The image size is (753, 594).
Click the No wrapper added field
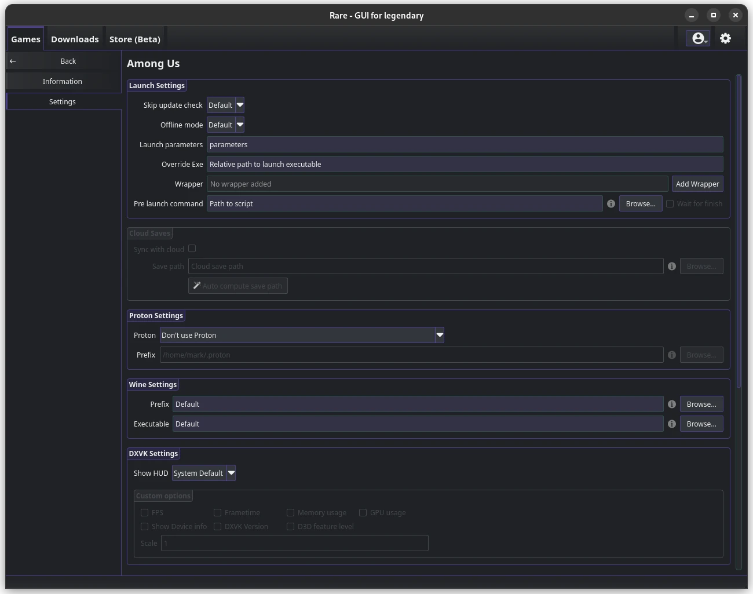437,184
